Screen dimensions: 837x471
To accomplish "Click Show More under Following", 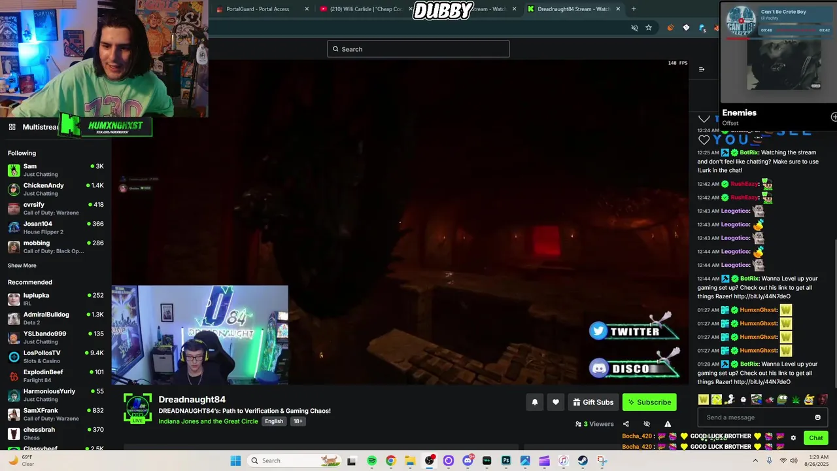I will point(22,266).
